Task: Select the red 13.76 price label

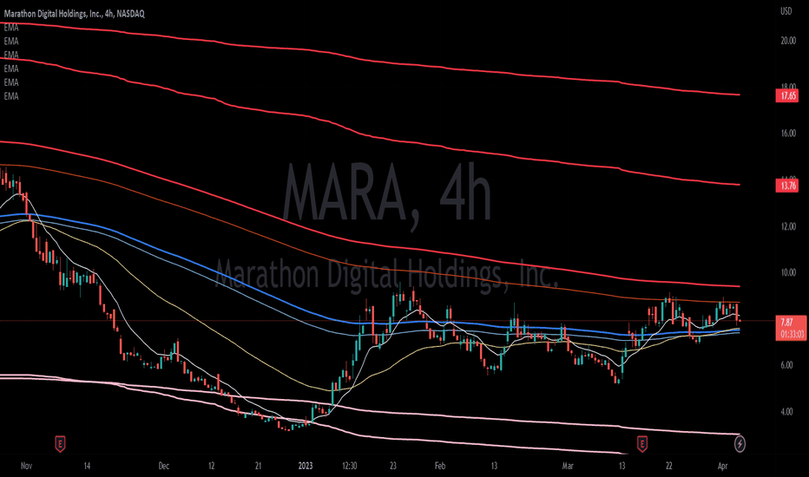Action: click(787, 186)
